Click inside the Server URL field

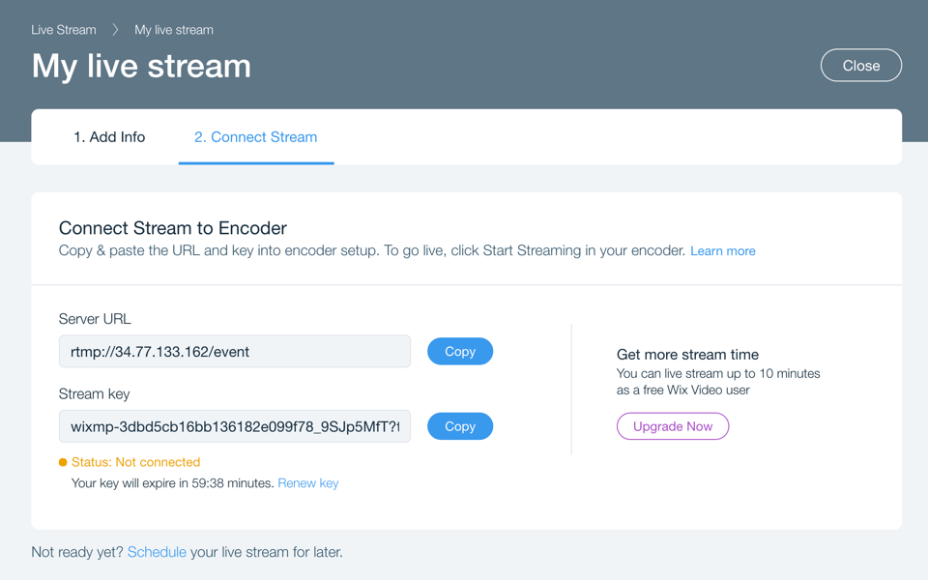pyautogui.click(x=234, y=352)
